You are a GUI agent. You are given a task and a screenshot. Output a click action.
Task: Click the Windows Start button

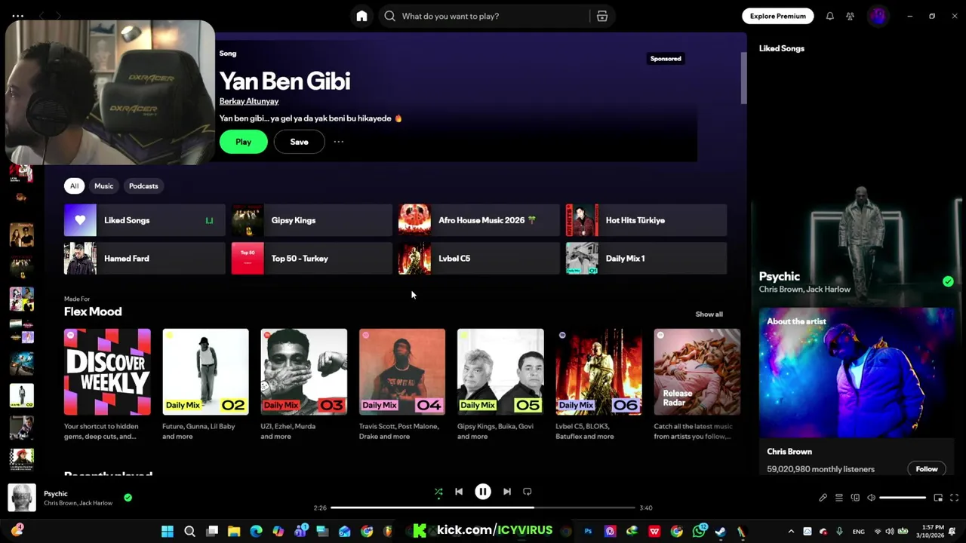click(x=168, y=531)
